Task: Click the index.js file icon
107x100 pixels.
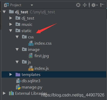Action: 31,68
